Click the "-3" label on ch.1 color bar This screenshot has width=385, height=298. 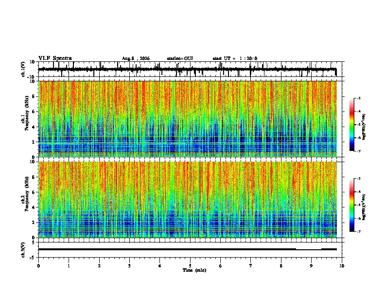(x=359, y=98)
